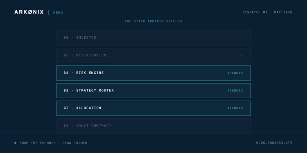Click the teal ARKØNIX word in the heading
307x153 pixels.
[156, 21]
